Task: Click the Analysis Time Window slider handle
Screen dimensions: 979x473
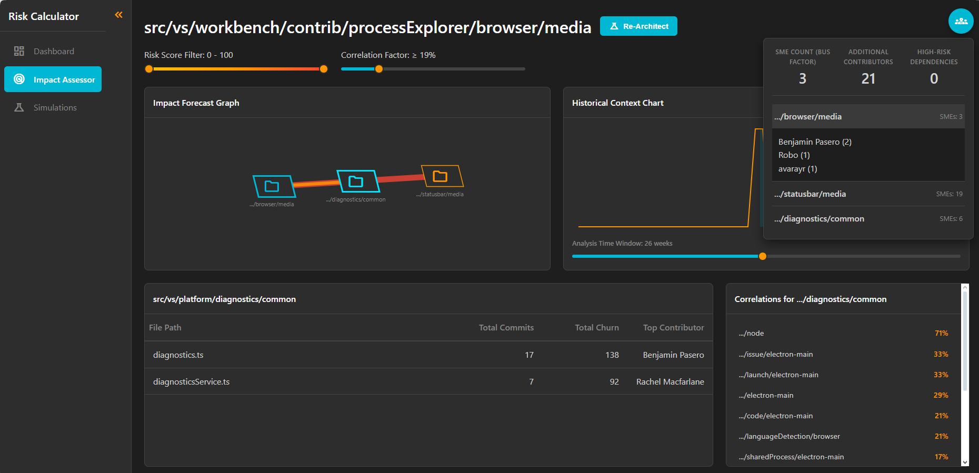Action: (762, 256)
